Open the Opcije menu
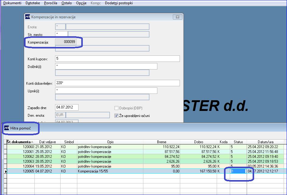This screenshot has height=195, width=287. pos(81,3)
